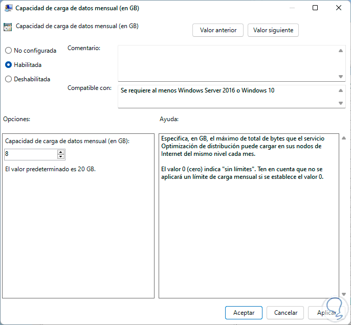Click the title bar window icon
Image resolution: width=351 pixels, height=325 pixels.
click(x=8, y=8)
